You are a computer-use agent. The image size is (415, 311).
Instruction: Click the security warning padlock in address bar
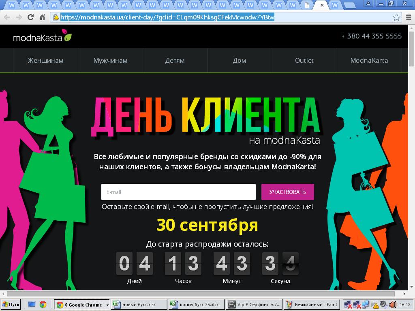pos(56,17)
